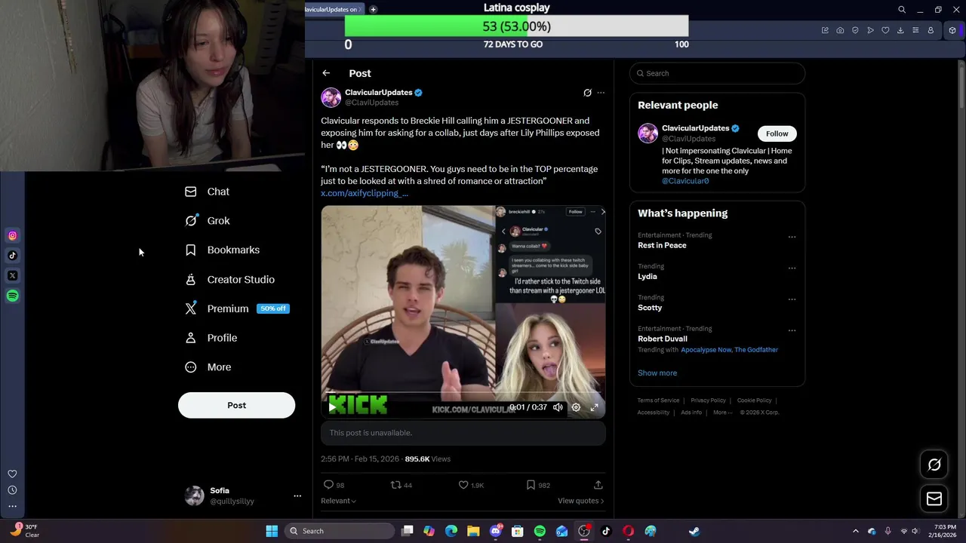
Task: Open Steam from the taskbar
Action: point(694,531)
